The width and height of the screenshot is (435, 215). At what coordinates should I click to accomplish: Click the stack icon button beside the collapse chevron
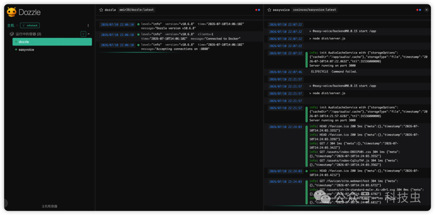(83, 34)
